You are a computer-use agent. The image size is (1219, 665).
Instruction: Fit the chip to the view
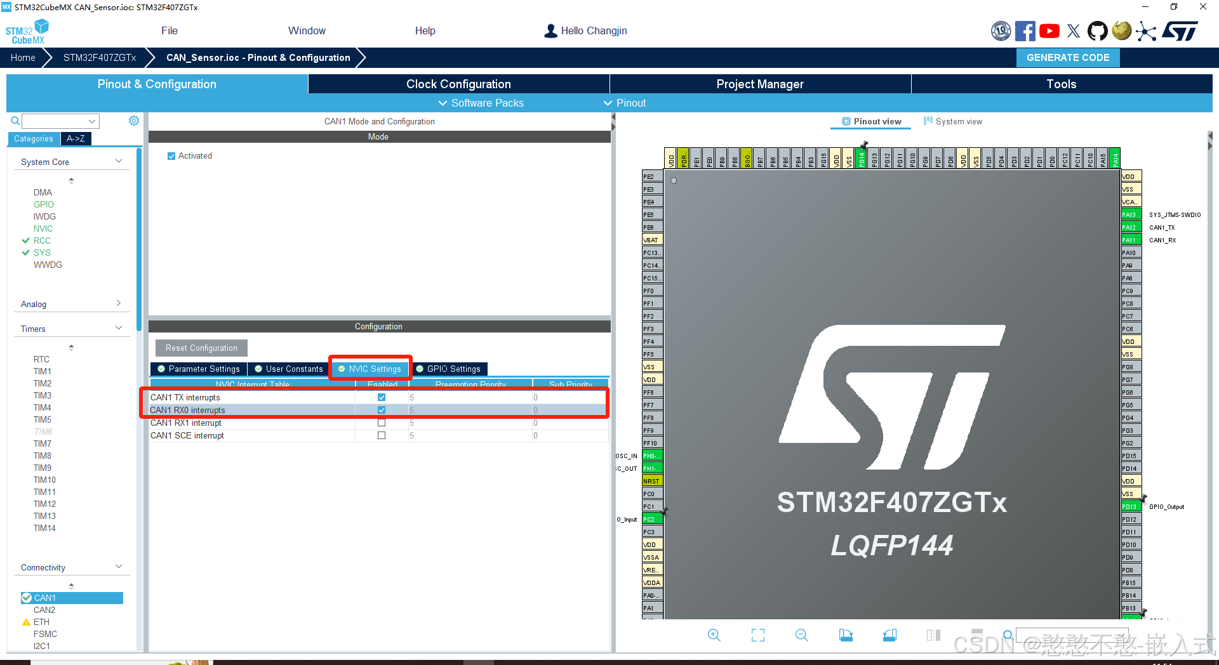pos(758,635)
